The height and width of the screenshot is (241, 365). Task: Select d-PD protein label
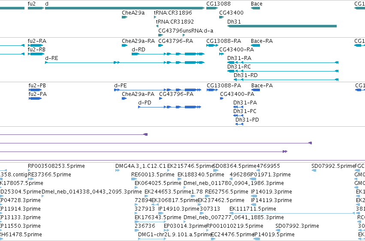pos(145,103)
